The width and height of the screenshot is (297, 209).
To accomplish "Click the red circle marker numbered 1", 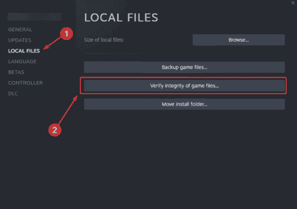I will [x=66, y=34].
